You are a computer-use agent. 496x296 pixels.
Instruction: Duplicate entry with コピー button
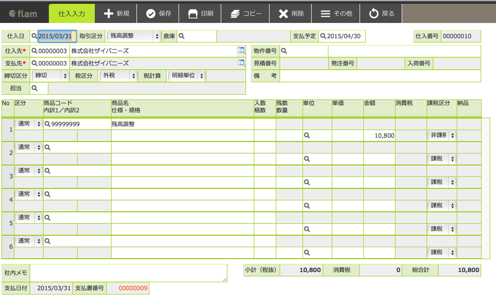246,13
